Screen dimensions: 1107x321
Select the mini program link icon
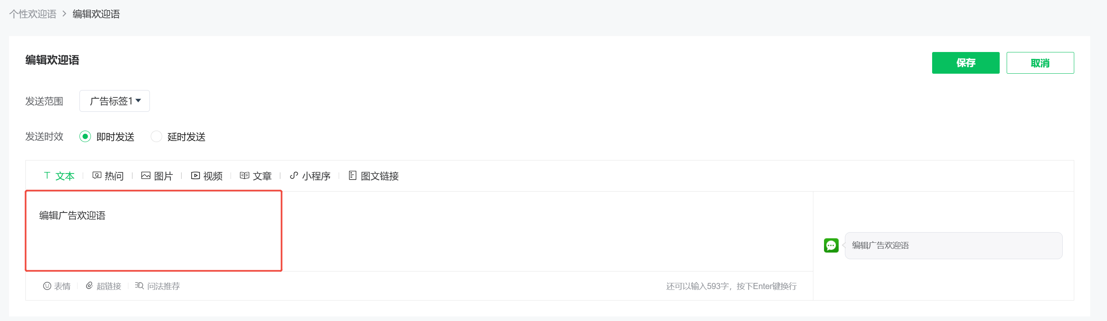click(x=294, y=176)
